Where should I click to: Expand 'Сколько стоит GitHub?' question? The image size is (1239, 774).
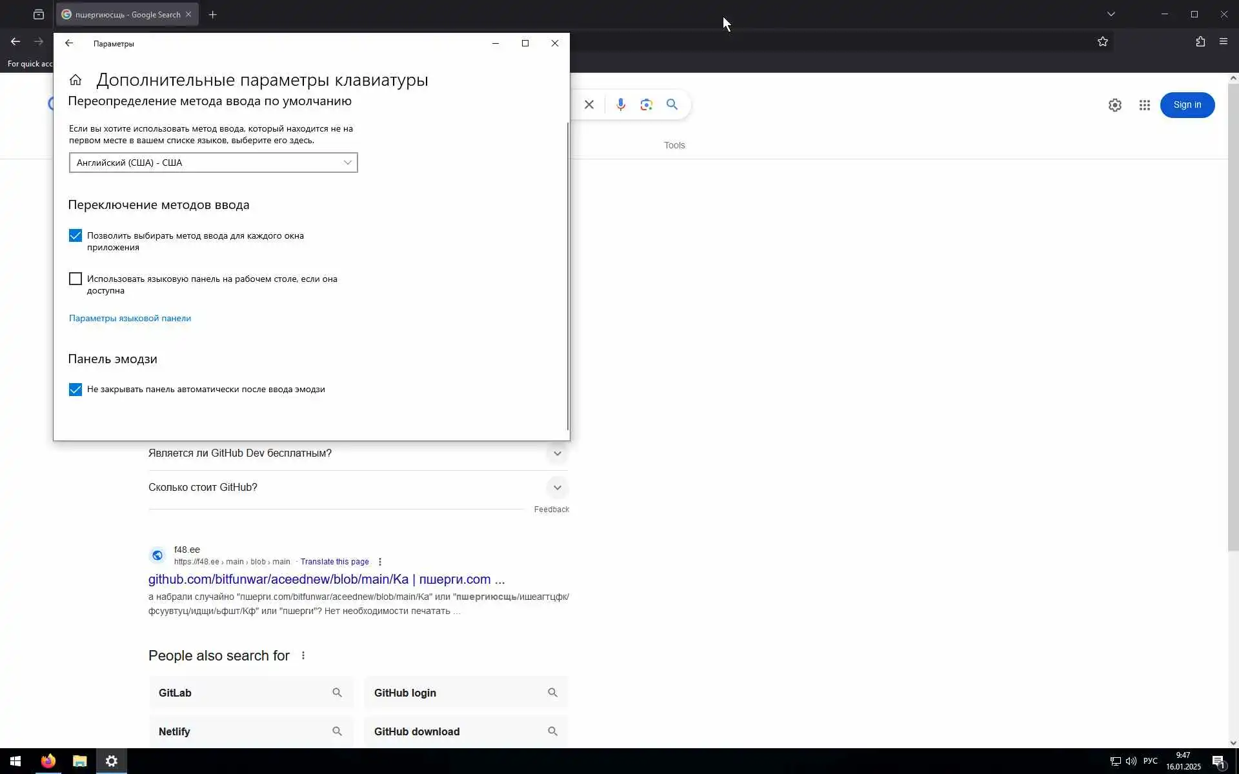click(557, 488)
